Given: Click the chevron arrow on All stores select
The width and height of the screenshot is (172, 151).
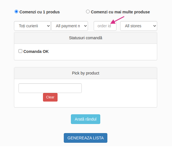Looking at the screenshot, I should (x=155, y=26).
